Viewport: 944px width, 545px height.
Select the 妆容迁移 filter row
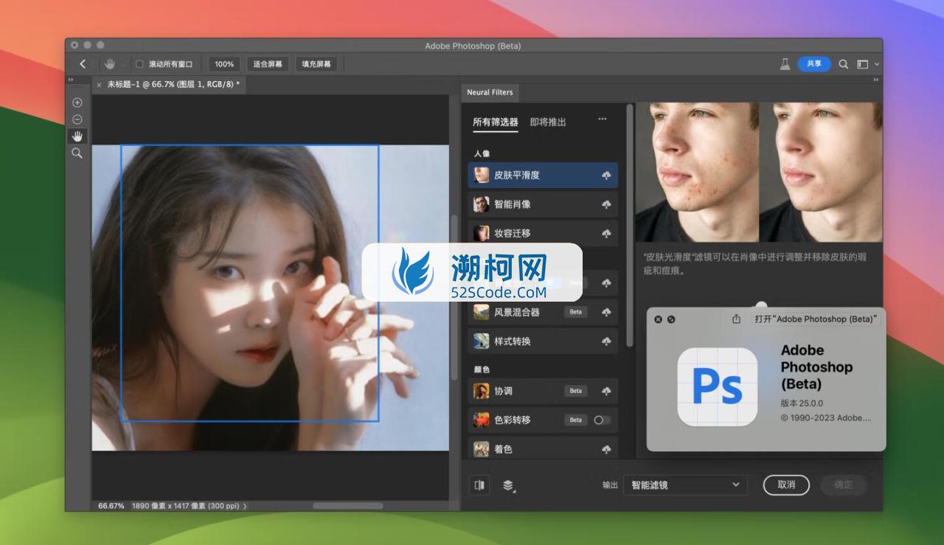(543, 233)
